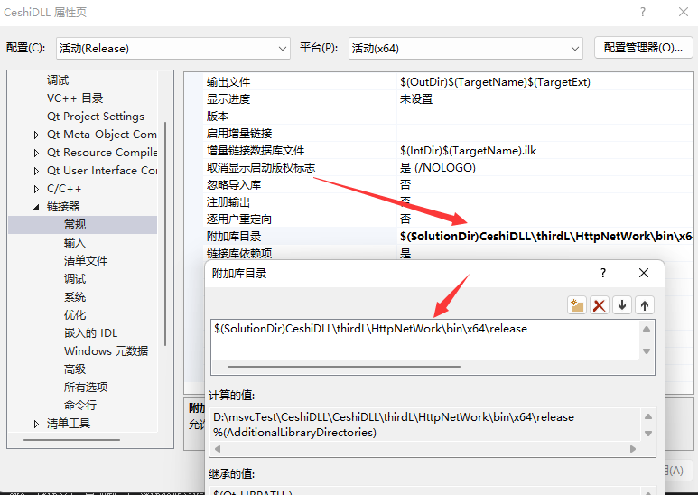The width and height of the screenshot is (698, 495).
Task: Open the 配置 dropdown
Action: pyautogui.click(x=173, y=48)
